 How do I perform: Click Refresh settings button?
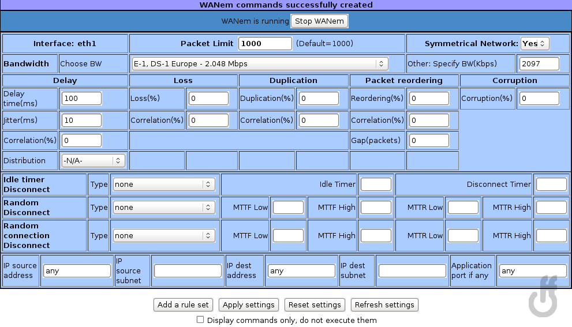coord(384,305)
